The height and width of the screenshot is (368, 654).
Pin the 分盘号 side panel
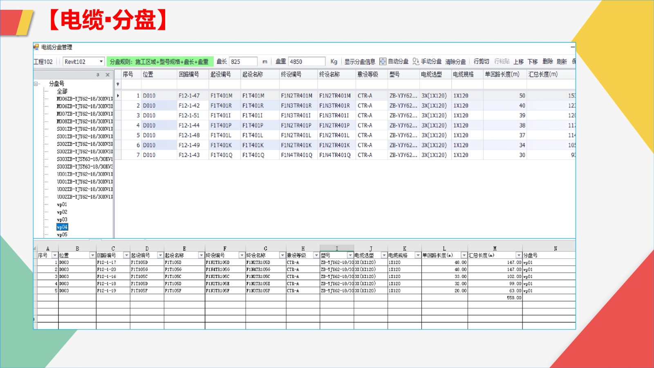click(x=98, y=75)
